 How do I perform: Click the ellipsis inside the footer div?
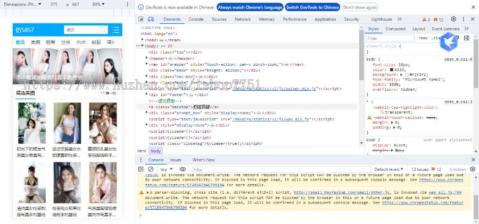click(x=191, y=95)
